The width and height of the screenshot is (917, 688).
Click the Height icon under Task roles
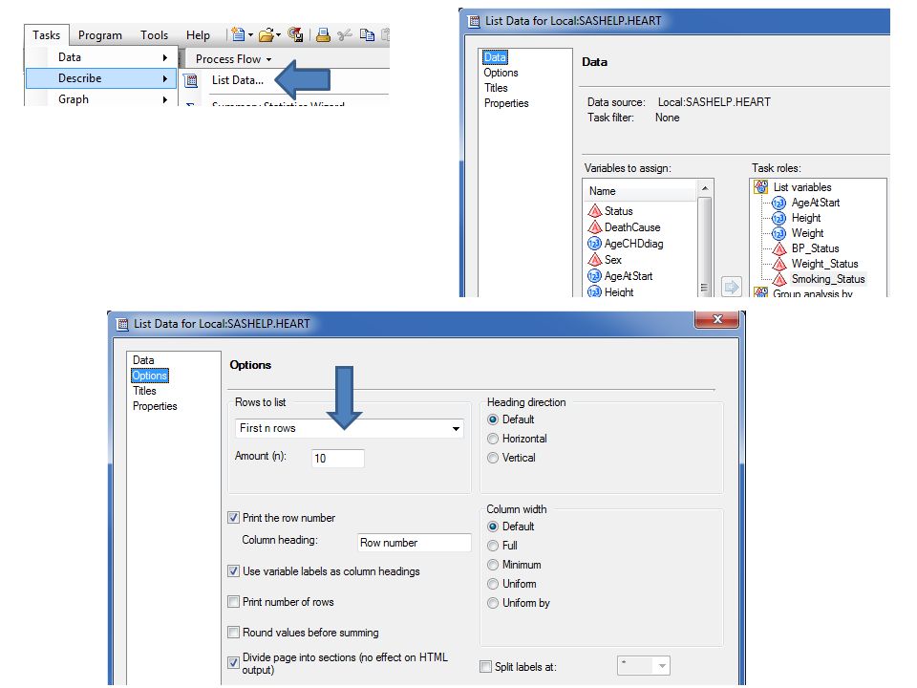[779, 218]
